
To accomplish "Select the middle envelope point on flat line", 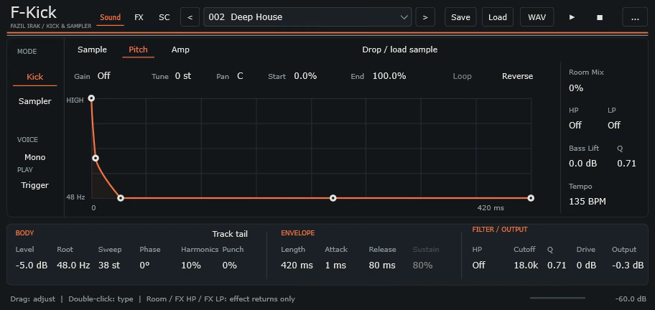I will coord(333,198).
